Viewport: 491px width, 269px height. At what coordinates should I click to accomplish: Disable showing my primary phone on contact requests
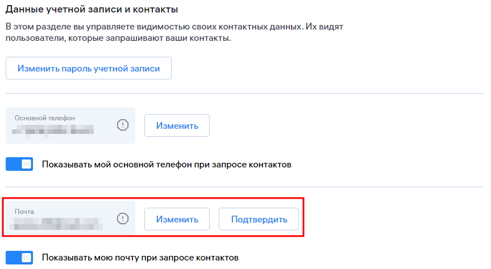click(19, 165)
